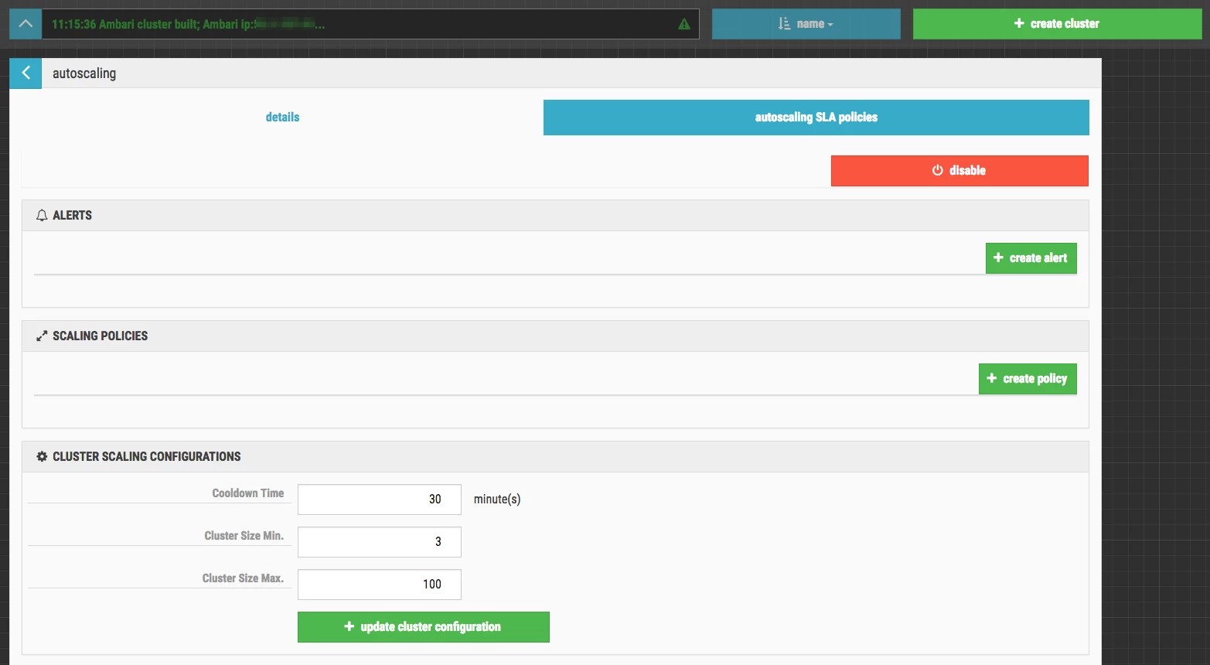Click the minute(s) unit text

pyautogui.click(x=497, y=500)
